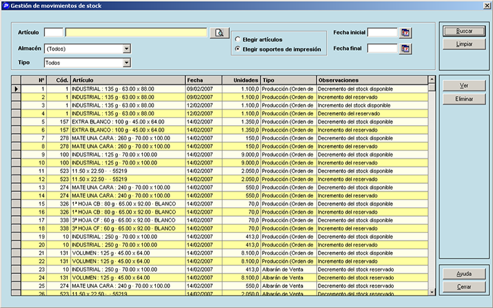
Task: Sort by the Nº column header
Action: tap(34, 80)
